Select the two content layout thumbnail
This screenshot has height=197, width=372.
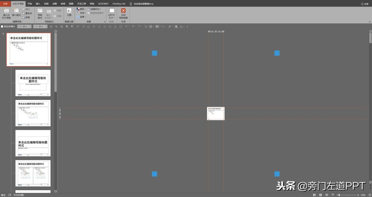tap(33, 173)
